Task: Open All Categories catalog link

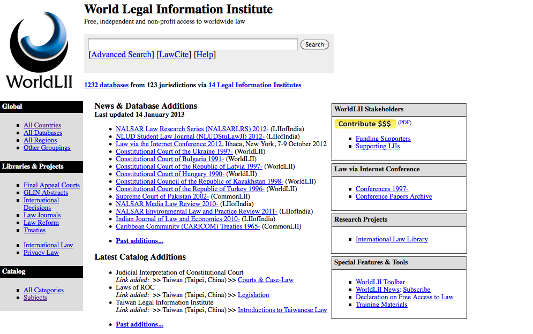Action: pos(43,290)
